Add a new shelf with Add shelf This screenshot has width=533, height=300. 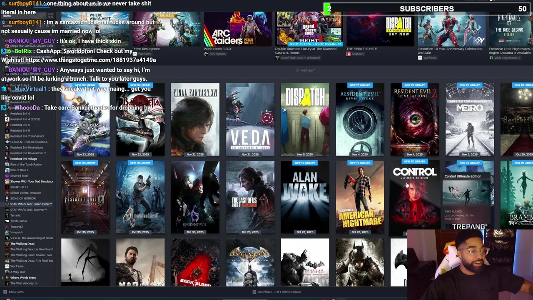coord(305,70)
